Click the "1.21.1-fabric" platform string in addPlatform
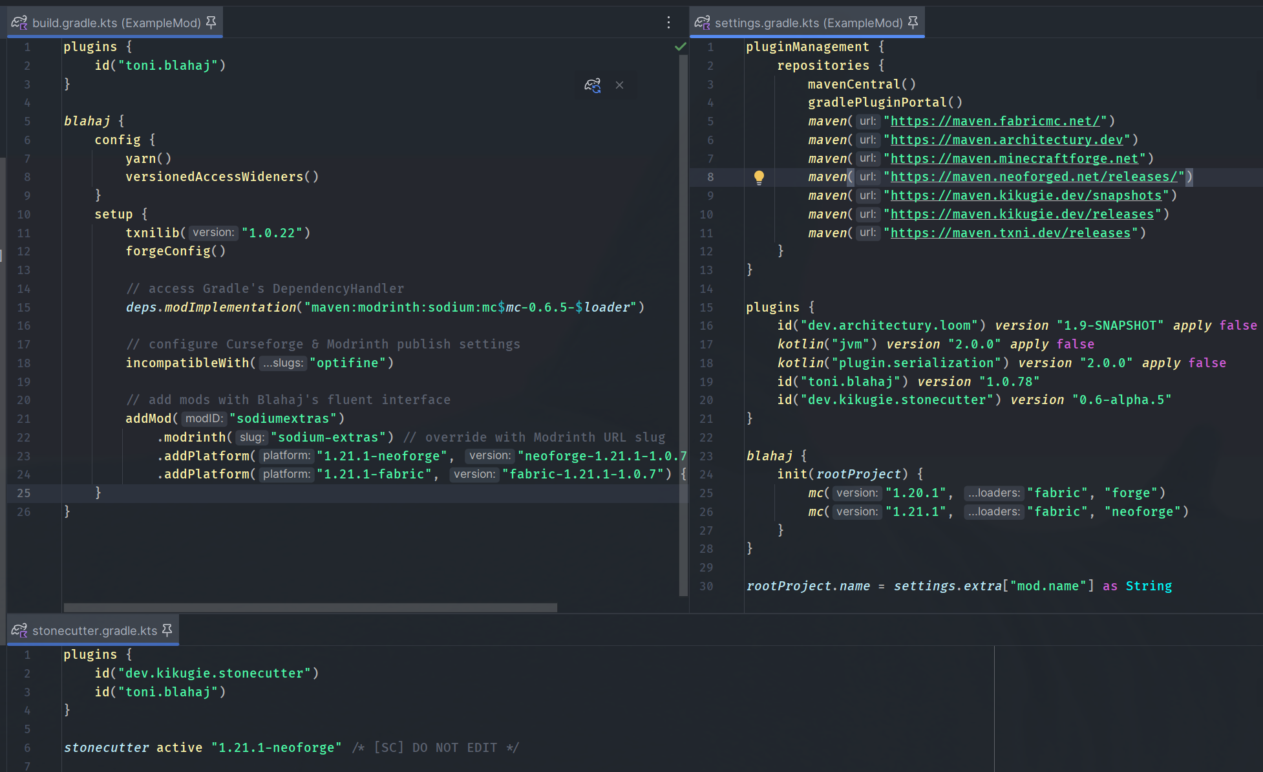This screenshot has width=1263, height=772. point(374,475)
